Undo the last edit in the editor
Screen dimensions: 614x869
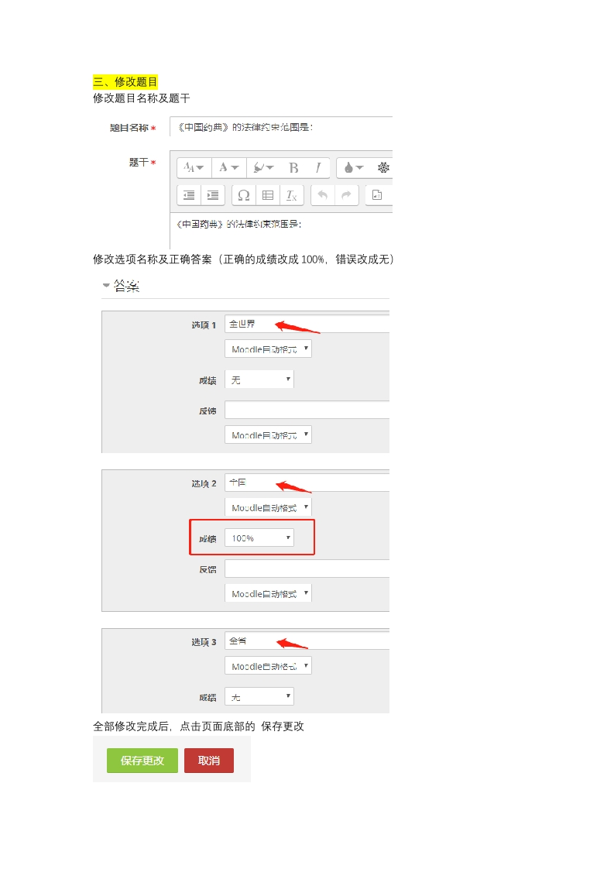(x=323, y=195)
